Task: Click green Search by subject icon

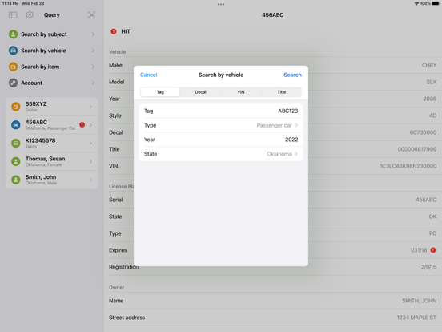Action: (13, 34)
